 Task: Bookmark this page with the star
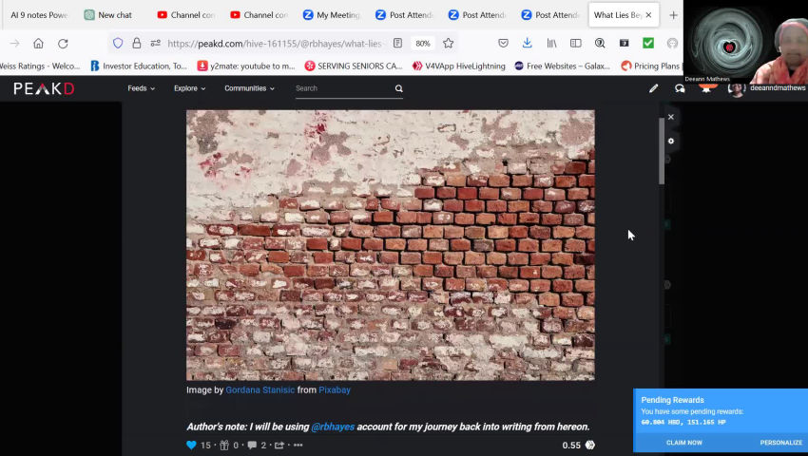[x=449, y=44]
